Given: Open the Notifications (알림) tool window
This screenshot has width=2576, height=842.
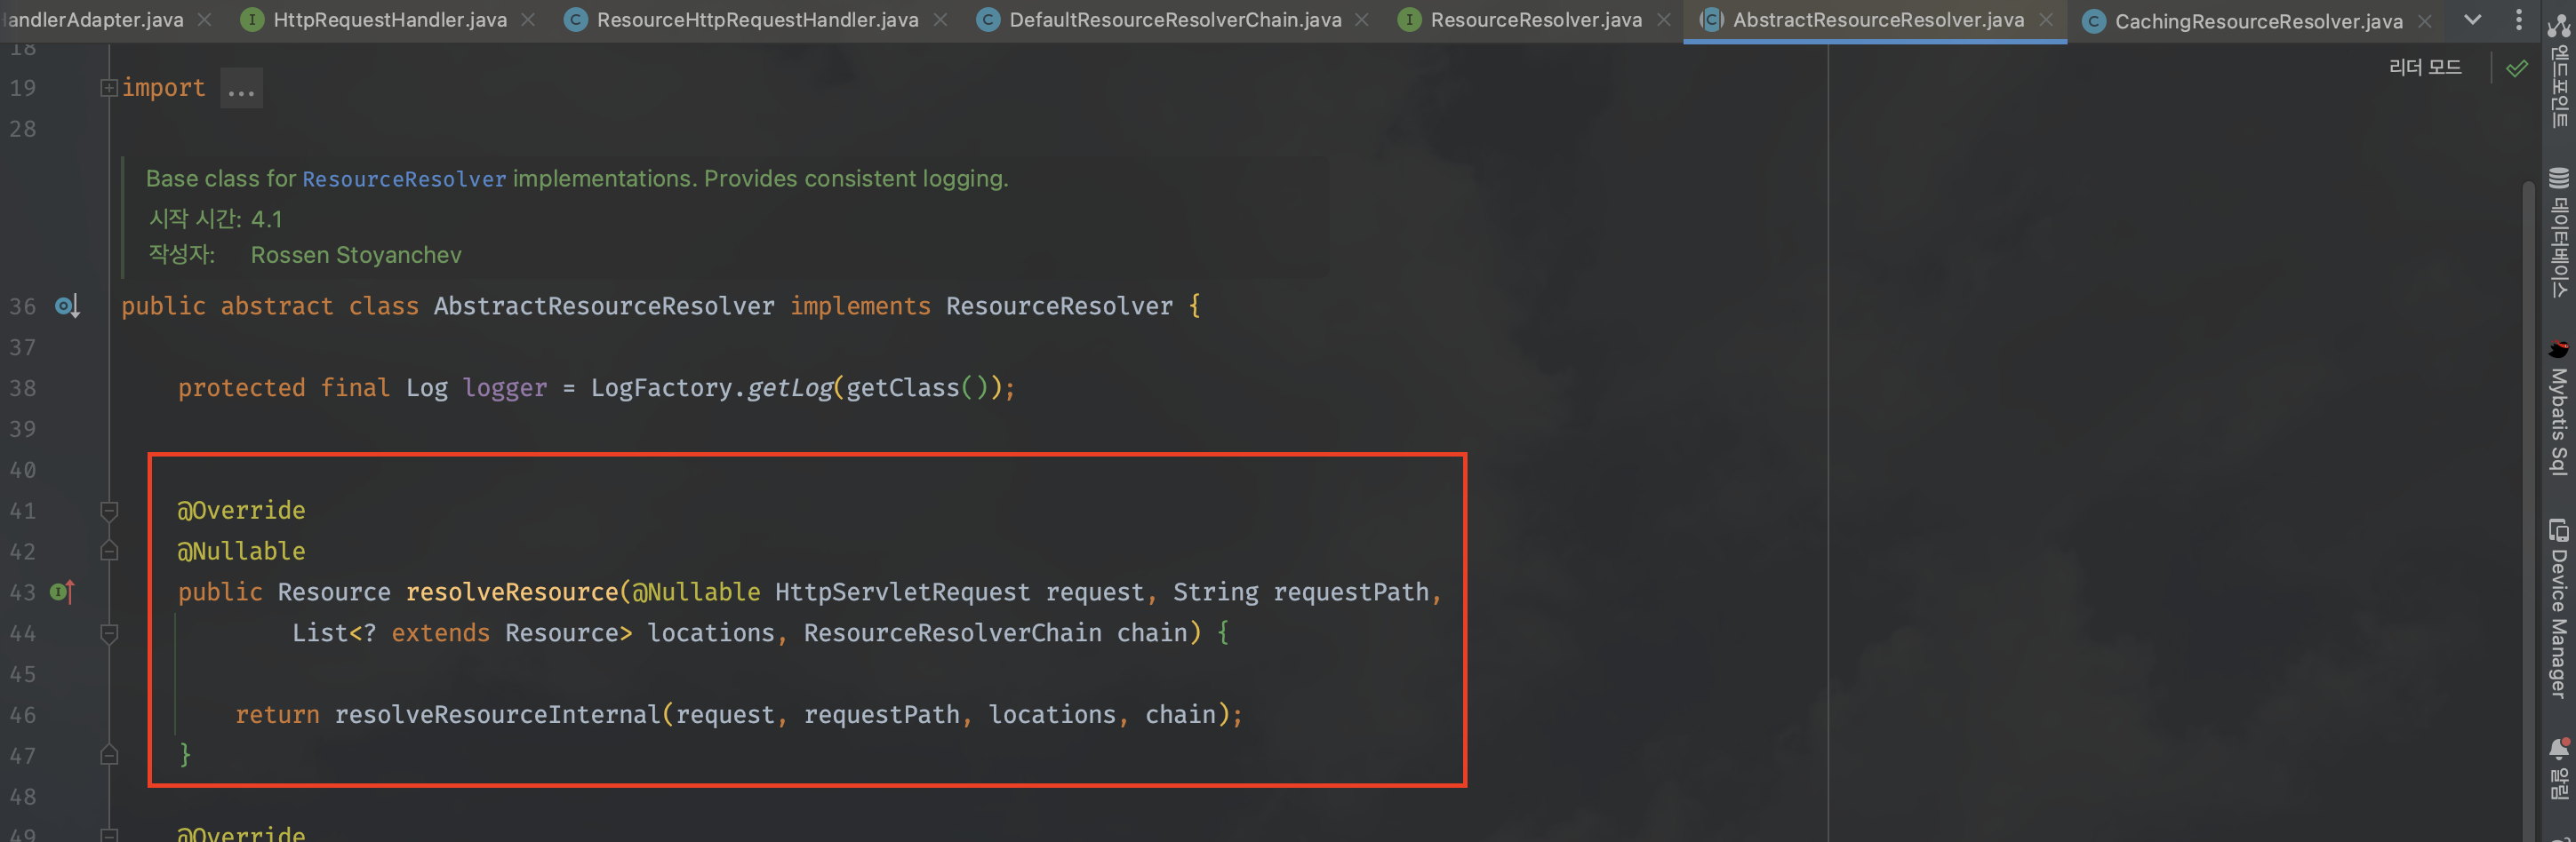Looking at the screenshot, I should pos(2558,768).
